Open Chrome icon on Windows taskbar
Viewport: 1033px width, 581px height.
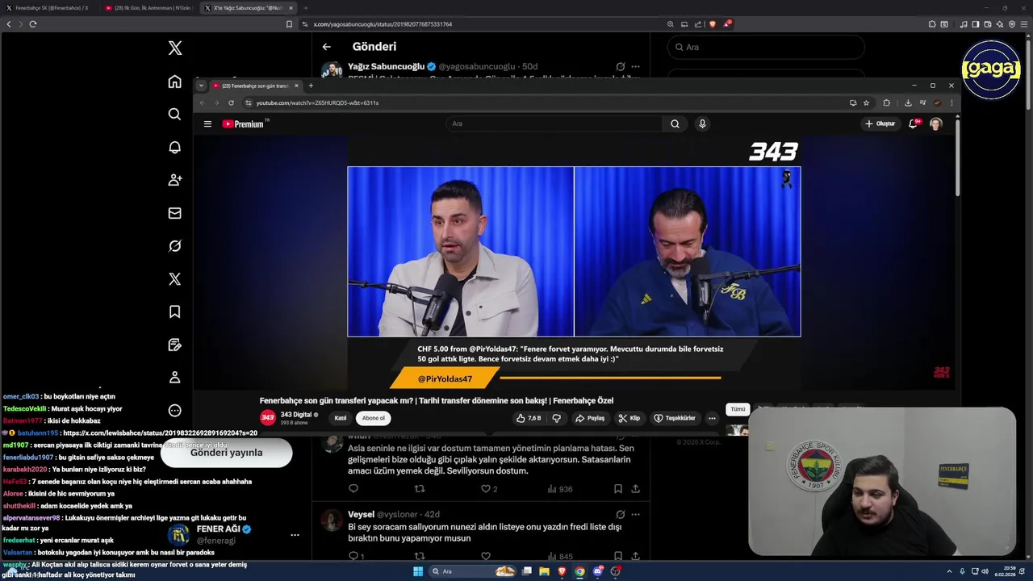(x=579, y=571)
